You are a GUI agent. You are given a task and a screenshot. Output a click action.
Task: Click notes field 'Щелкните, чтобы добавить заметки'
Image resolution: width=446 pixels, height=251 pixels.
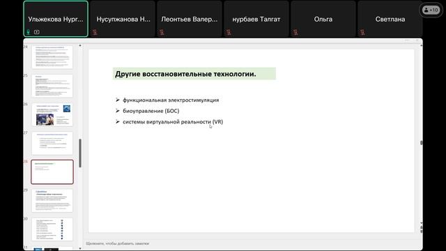coord(118,243)
